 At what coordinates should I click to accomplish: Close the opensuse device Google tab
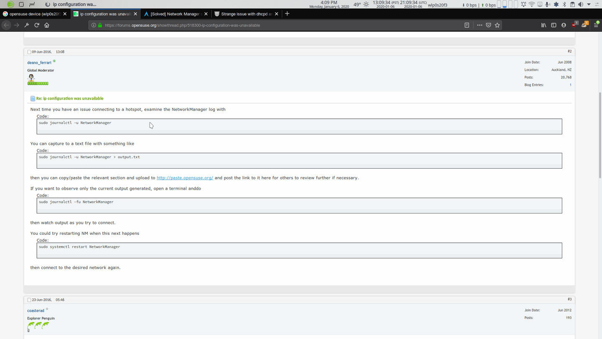pos(65,14)
